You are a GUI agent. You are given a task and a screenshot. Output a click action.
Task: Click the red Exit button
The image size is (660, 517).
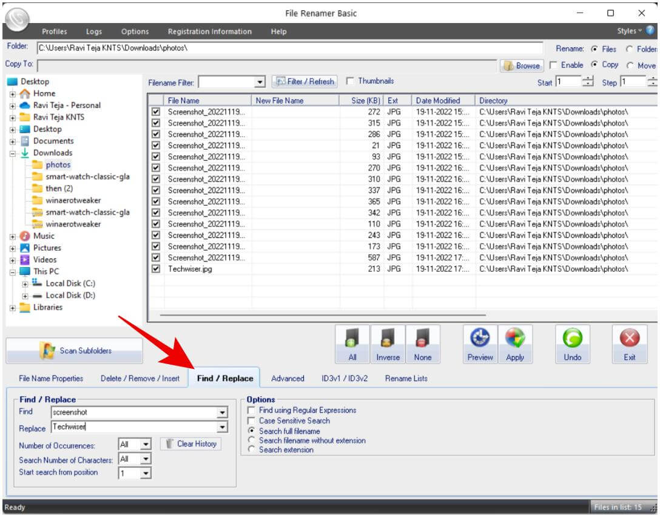[x=629, y=344]
